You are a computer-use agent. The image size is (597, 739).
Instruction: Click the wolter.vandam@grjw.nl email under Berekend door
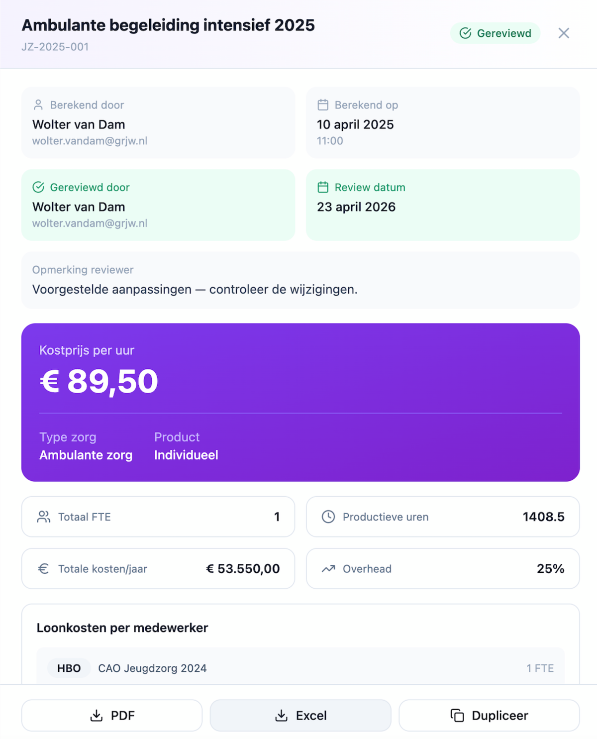[90, 141]
